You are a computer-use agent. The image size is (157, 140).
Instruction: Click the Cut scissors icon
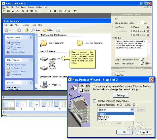pos(27,11)
